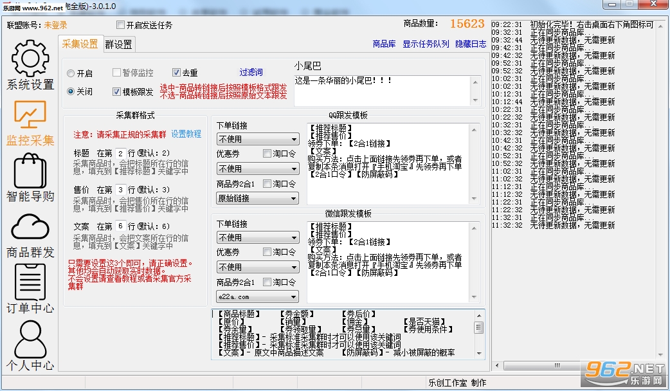This screenshot has height=391, width=670.
Task: Click log entry at 11:32:32
Action: [554, 225]
